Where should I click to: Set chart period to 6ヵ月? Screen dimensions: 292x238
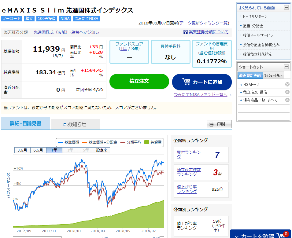click(38, 150)
